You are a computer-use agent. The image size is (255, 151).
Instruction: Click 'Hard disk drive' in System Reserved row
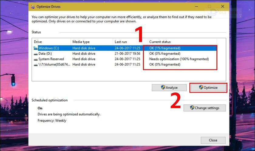tap(84, 59)
